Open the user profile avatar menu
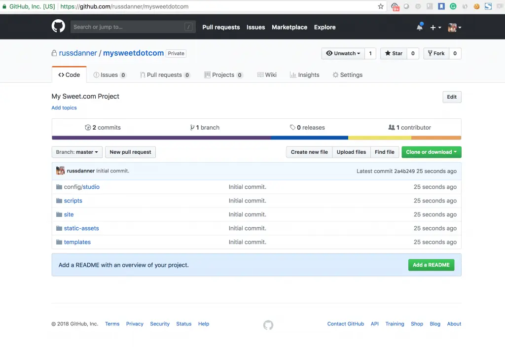This screenshot has width=505, height=349. [454, 28]
